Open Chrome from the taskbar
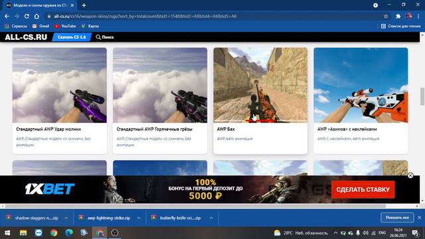 (x=54, y=233)
